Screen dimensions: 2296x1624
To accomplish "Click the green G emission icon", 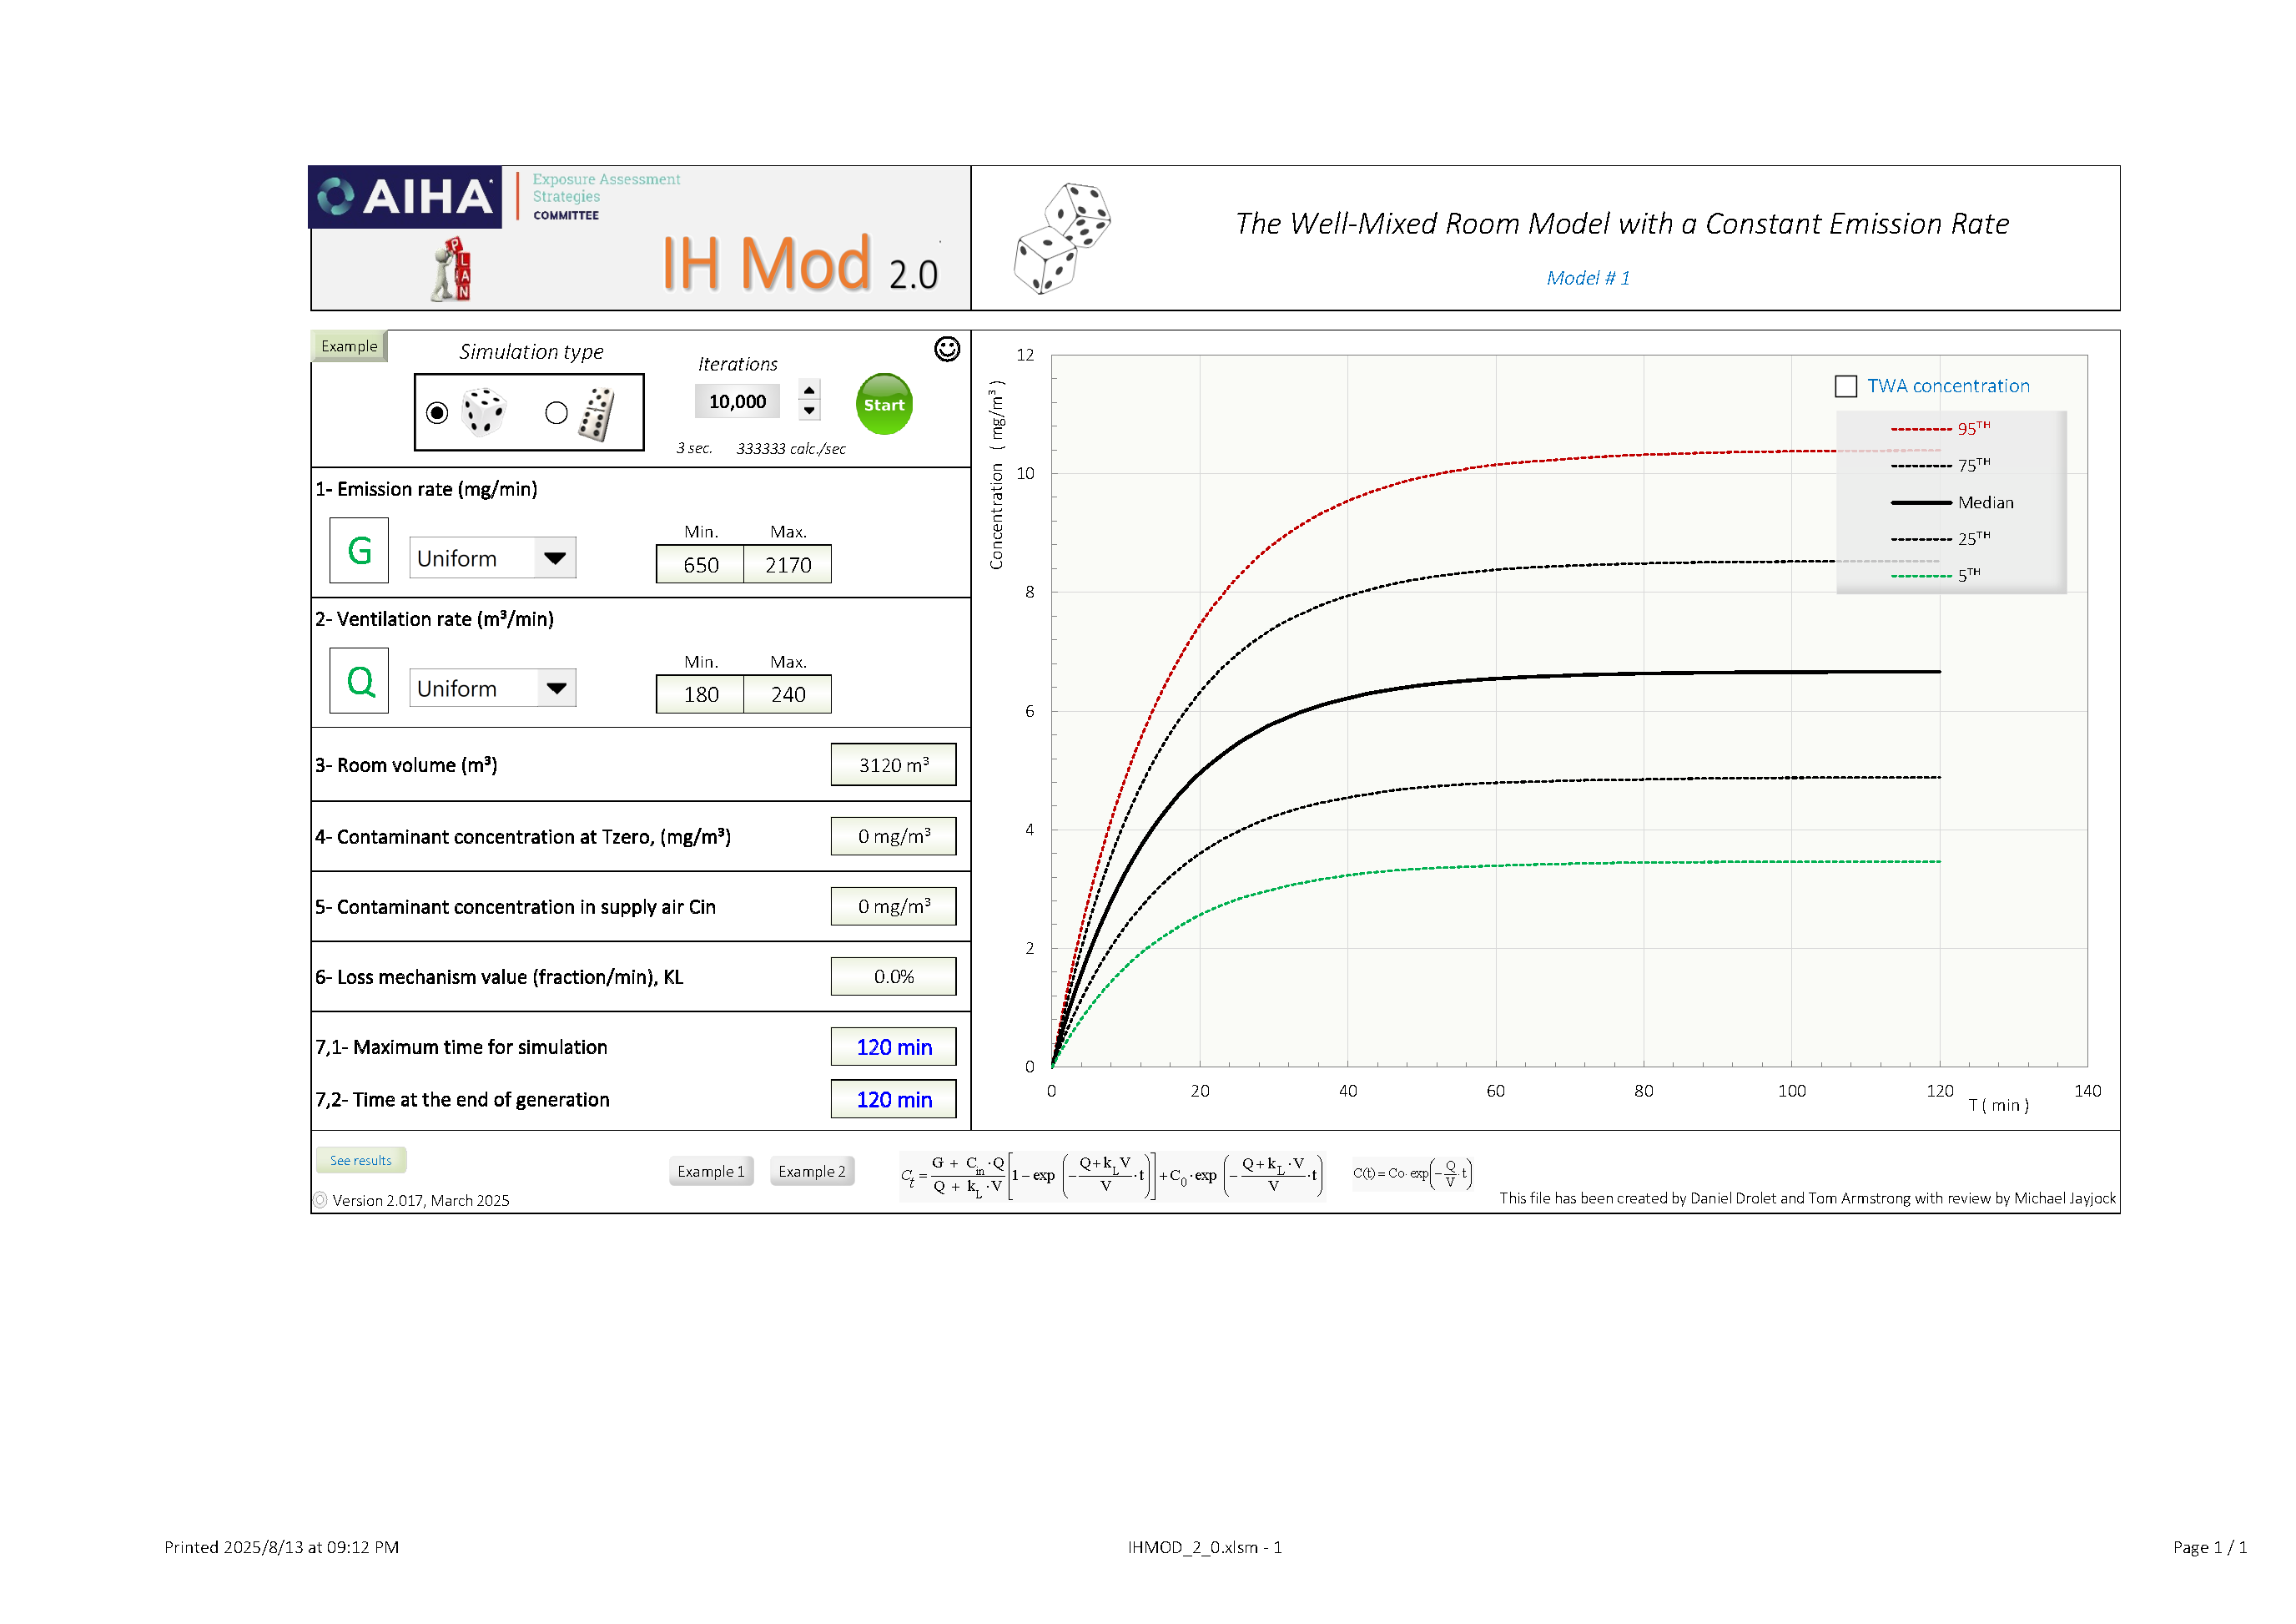I will tap(359, 551).
